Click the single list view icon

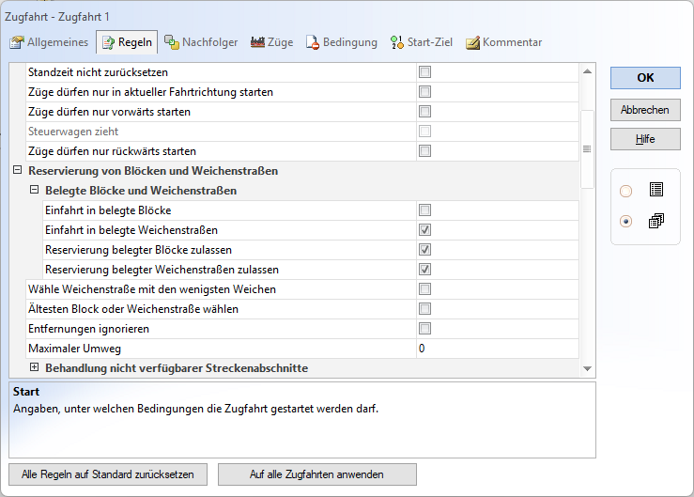coord(656,190)
